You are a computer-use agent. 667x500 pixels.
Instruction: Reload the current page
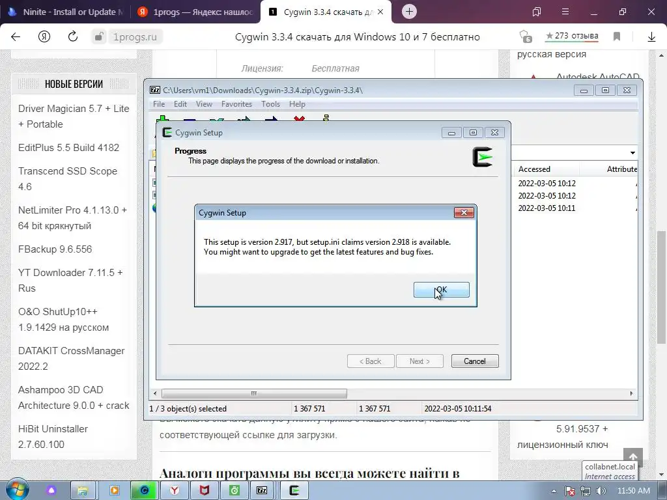point(73,36)
